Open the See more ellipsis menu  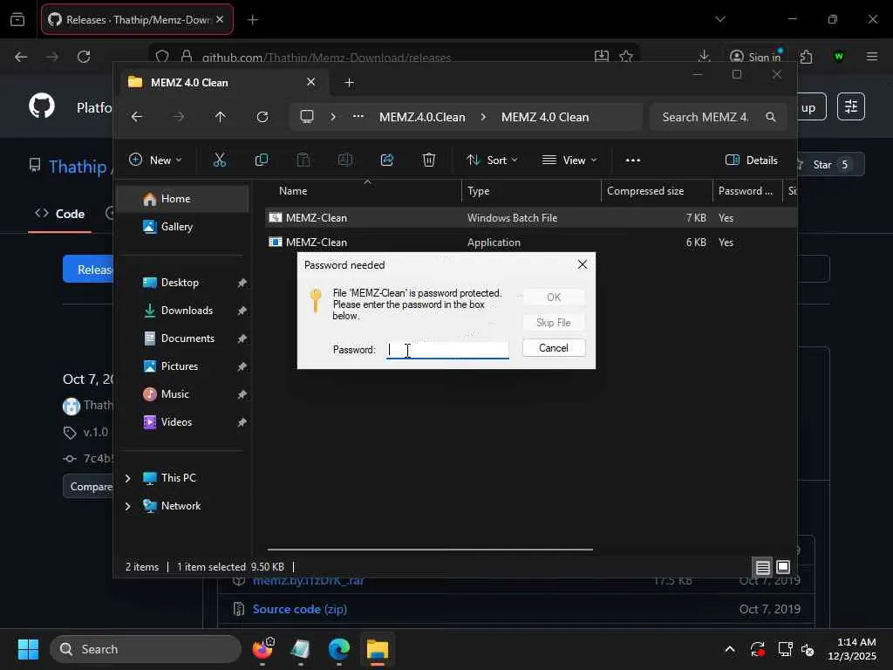pyautogui.click(x=633, y=161)
